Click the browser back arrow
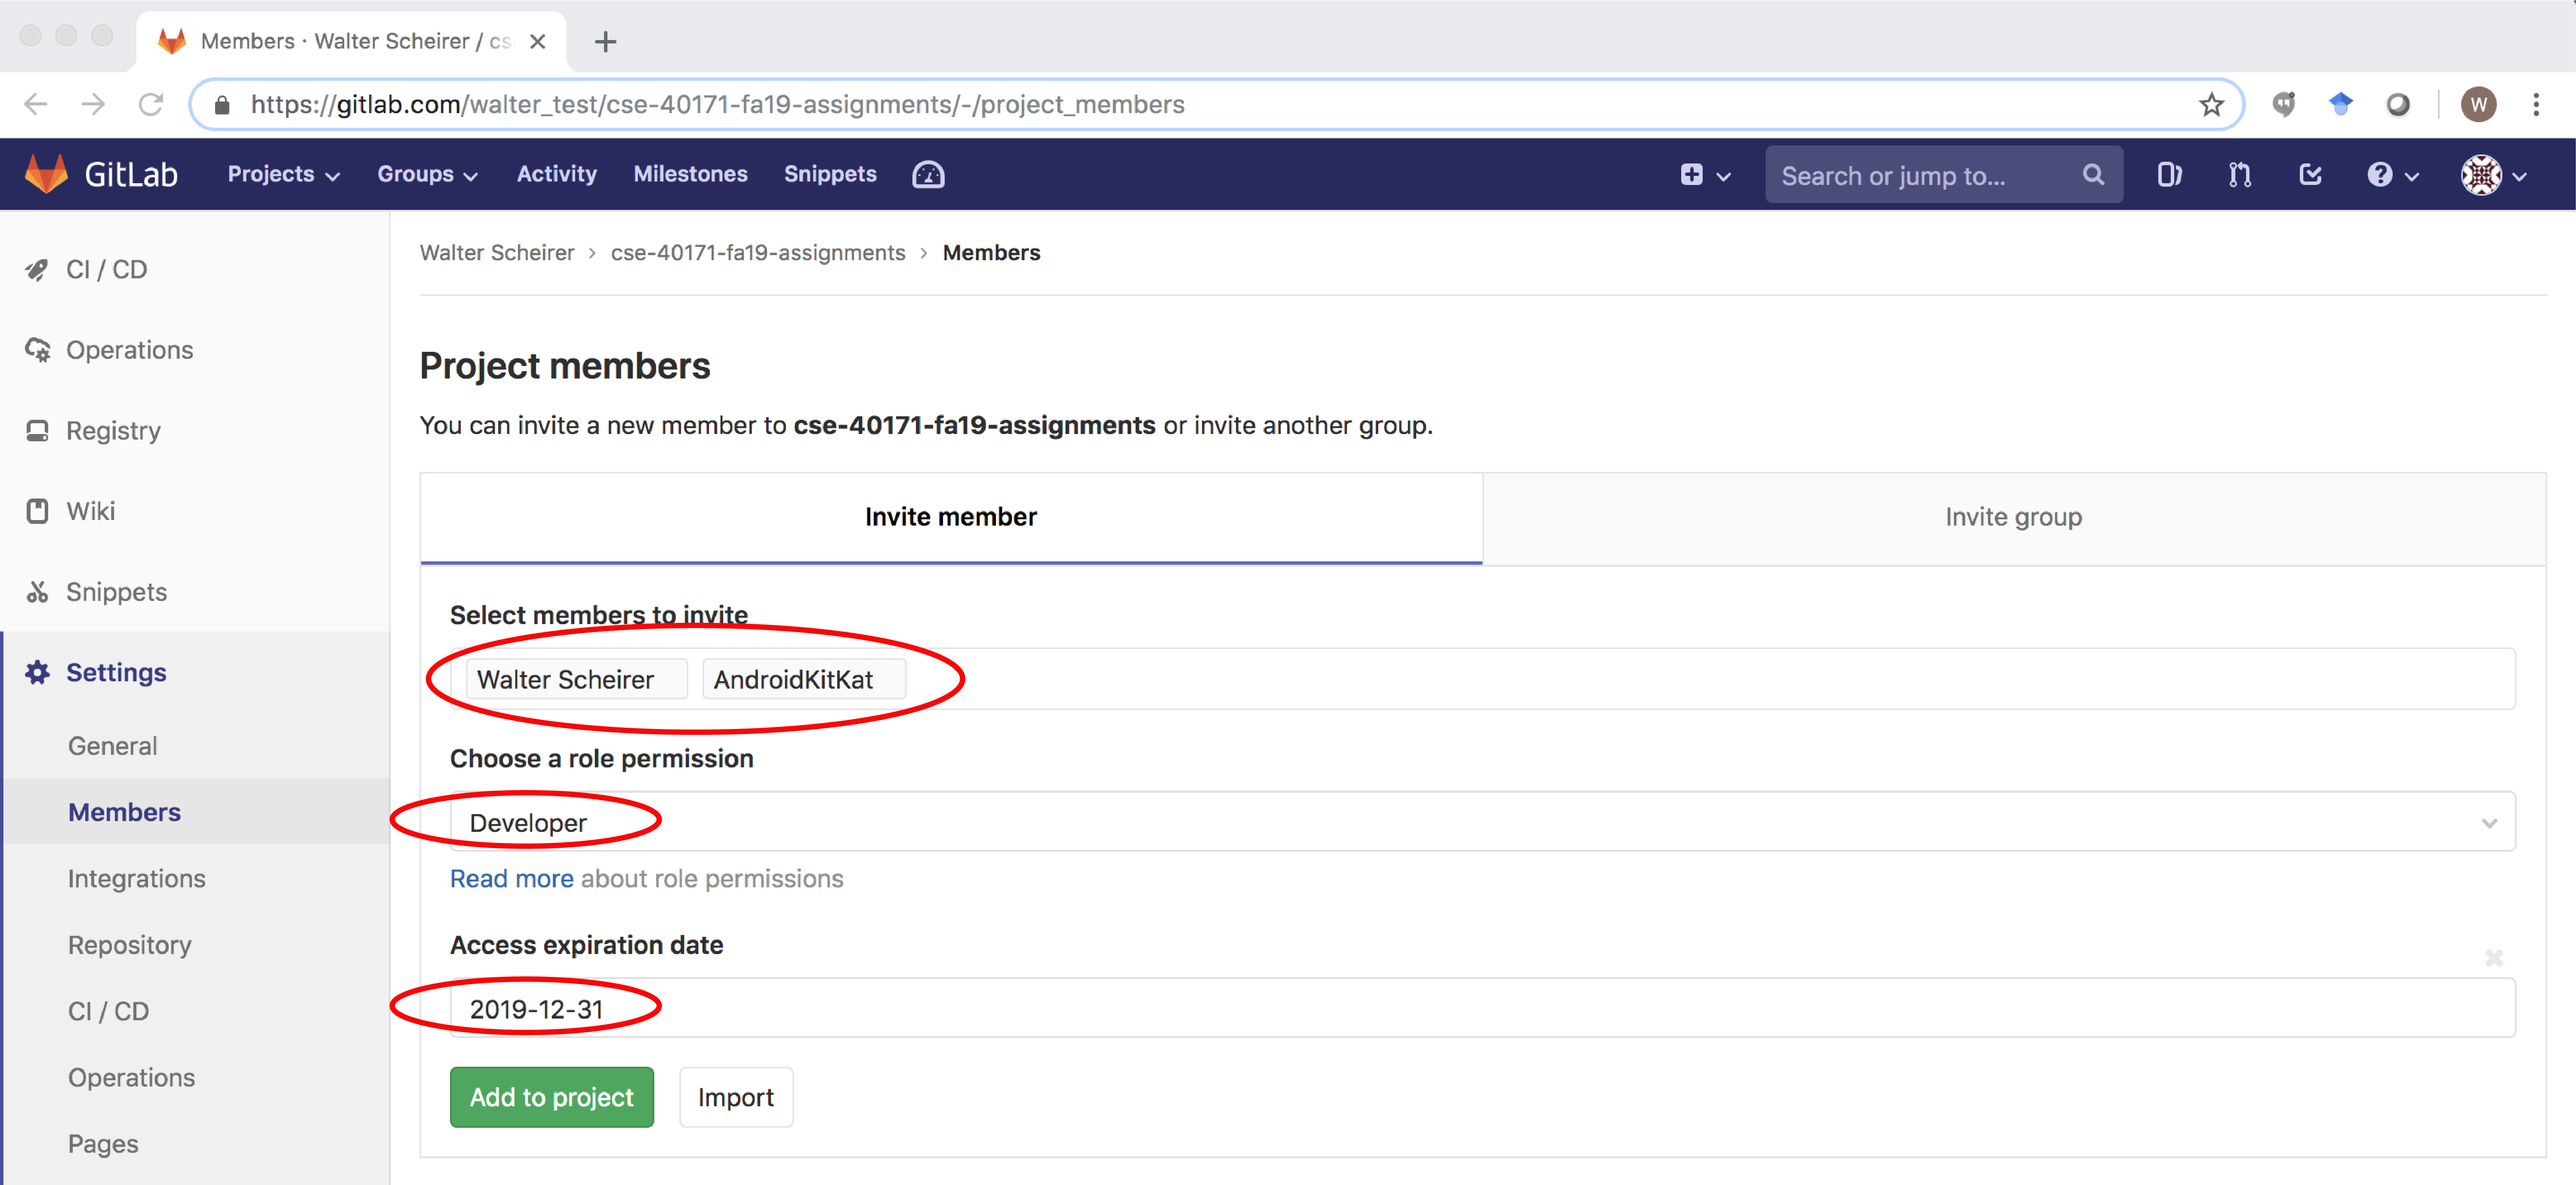 36,104
